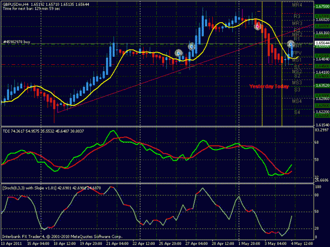Click the blue trade marker above the 25 Apr 20:00 label
The width and height of the screenshot is (330, 247).
[178, 53]
